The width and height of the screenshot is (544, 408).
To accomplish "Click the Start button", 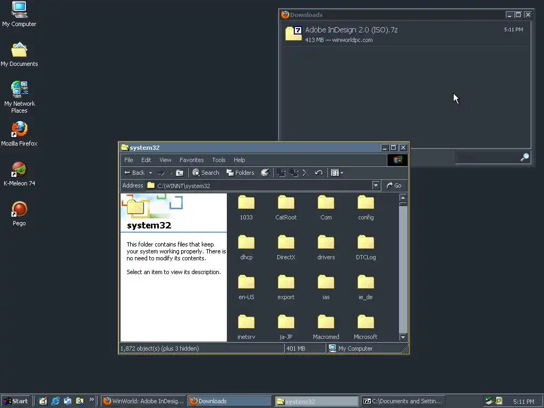I will pos(15,401).
